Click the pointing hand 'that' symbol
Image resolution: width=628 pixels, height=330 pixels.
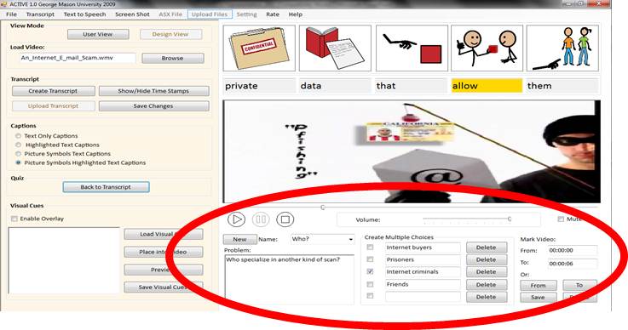[412, 48]
